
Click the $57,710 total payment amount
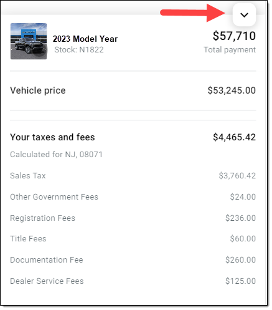tap(234, 36)
